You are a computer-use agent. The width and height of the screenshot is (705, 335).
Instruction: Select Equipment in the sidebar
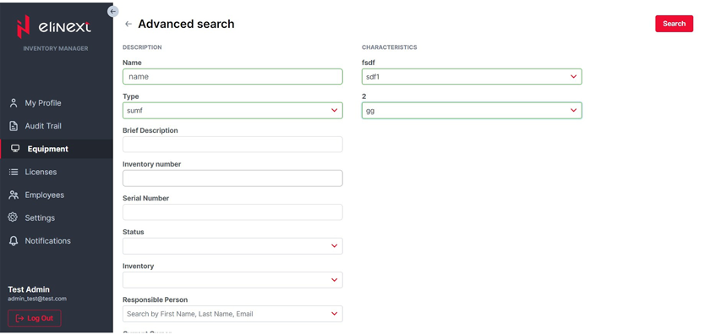[56, 149]
